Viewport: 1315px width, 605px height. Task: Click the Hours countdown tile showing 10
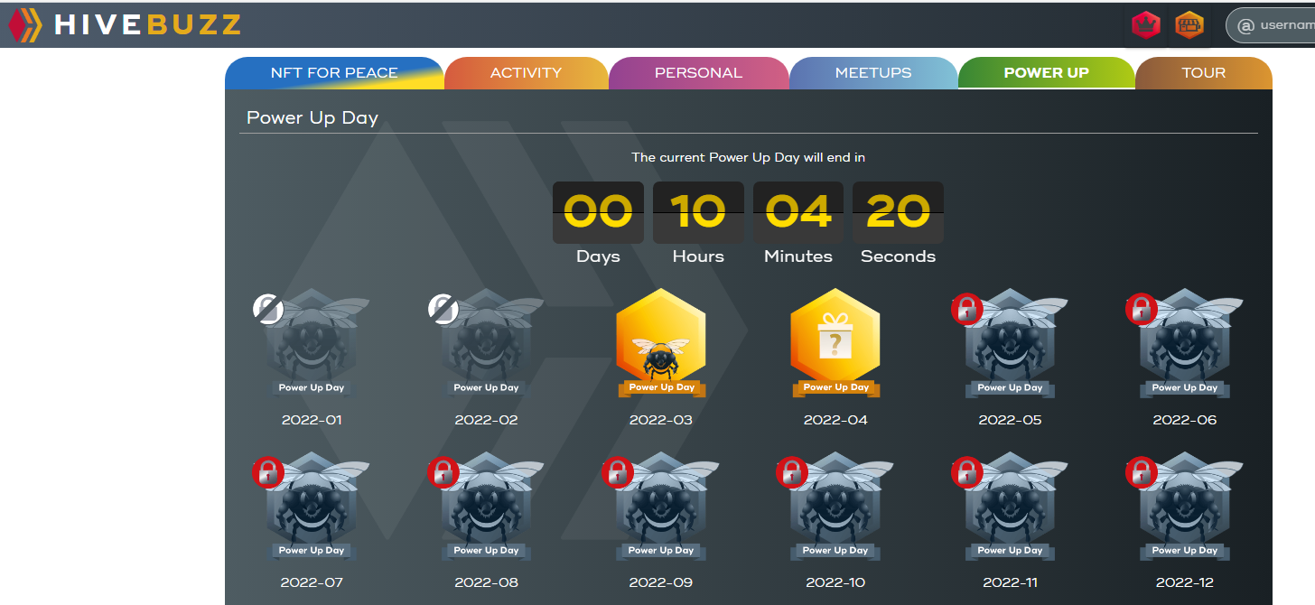[698, 212]
